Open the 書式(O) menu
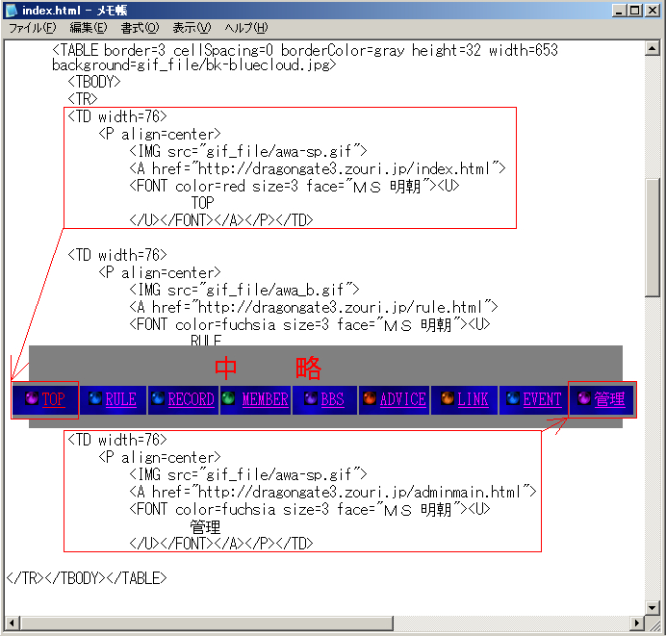 pyautogui.click(x=140, y=28)
